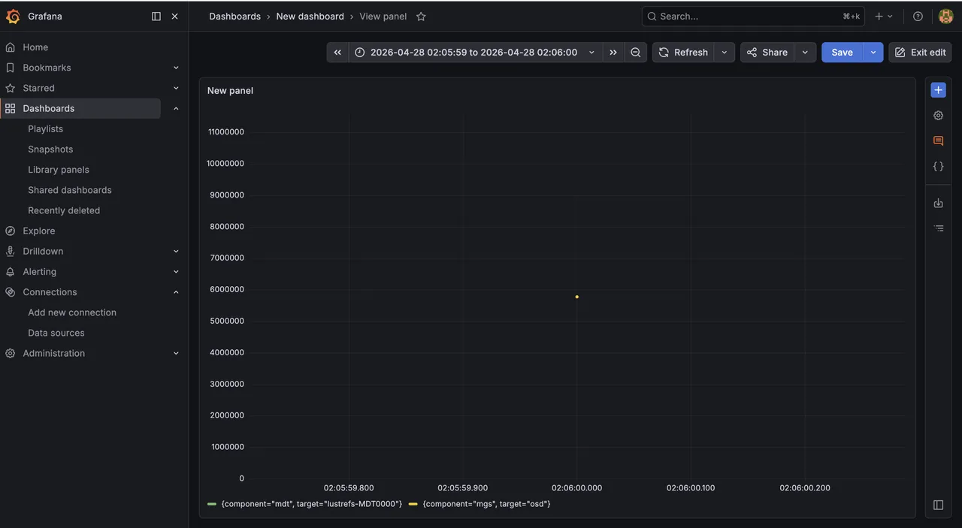Open Shared dashboards

[70, 190]
